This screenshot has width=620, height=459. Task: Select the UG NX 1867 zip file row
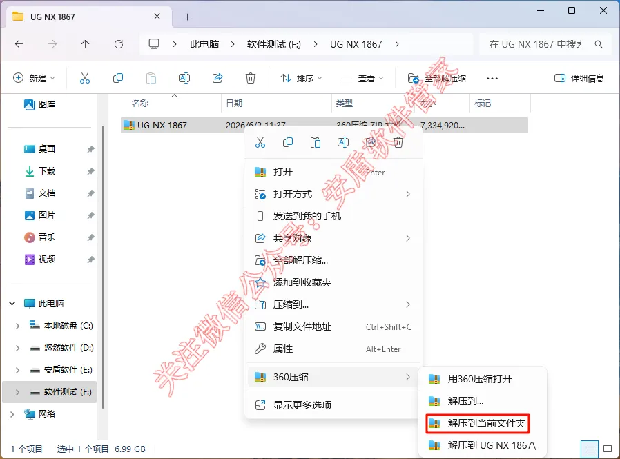coord(324,126)
